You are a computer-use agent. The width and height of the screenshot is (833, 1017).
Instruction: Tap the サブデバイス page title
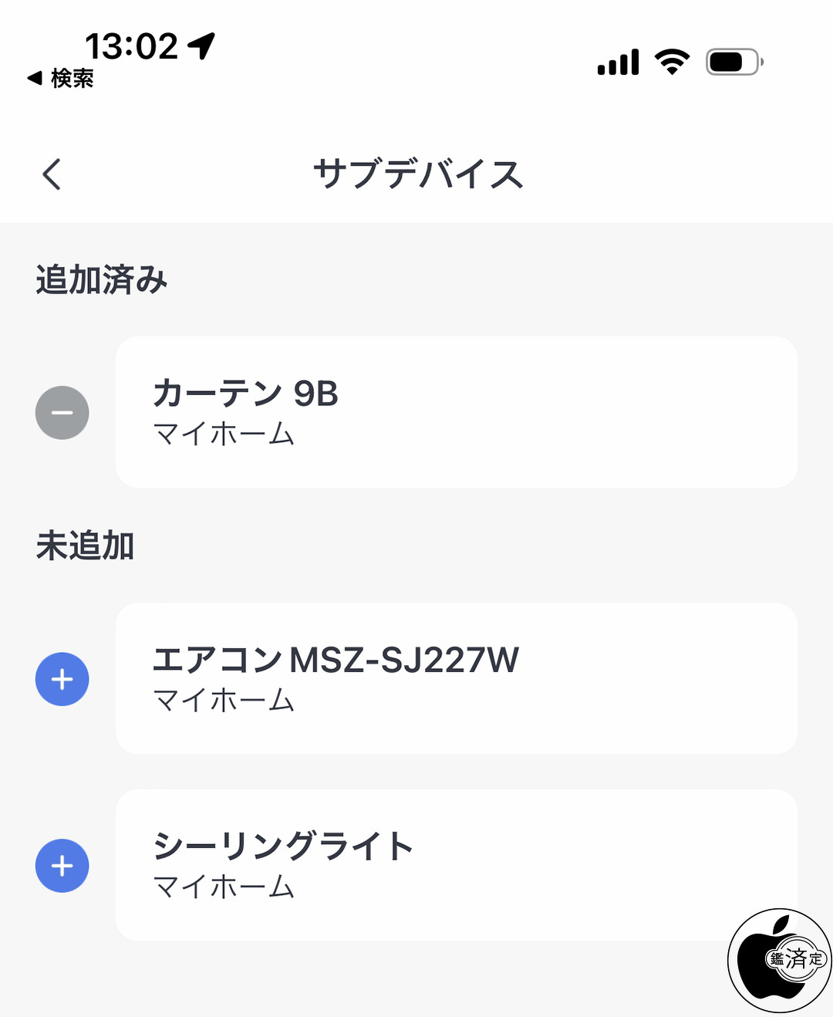(x=417, y=174)
